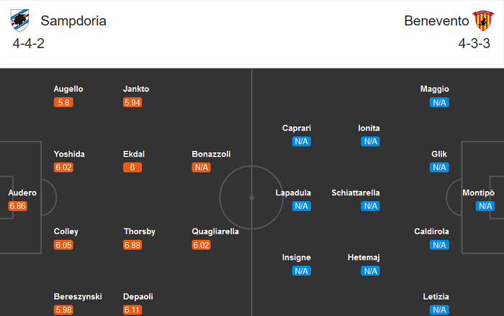Open Schiattarella's player profile

coord(366,192)
